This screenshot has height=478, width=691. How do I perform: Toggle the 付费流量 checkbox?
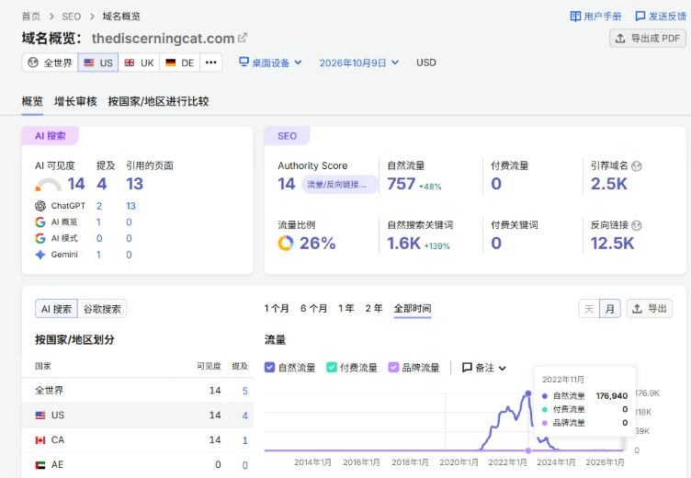pos(332,368)
